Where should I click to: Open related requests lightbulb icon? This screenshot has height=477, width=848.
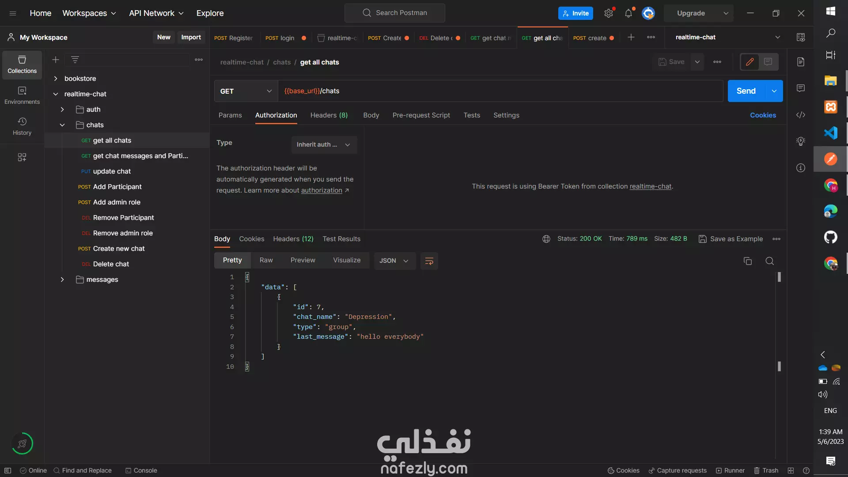pyautogui.click(x=801, y=141)
